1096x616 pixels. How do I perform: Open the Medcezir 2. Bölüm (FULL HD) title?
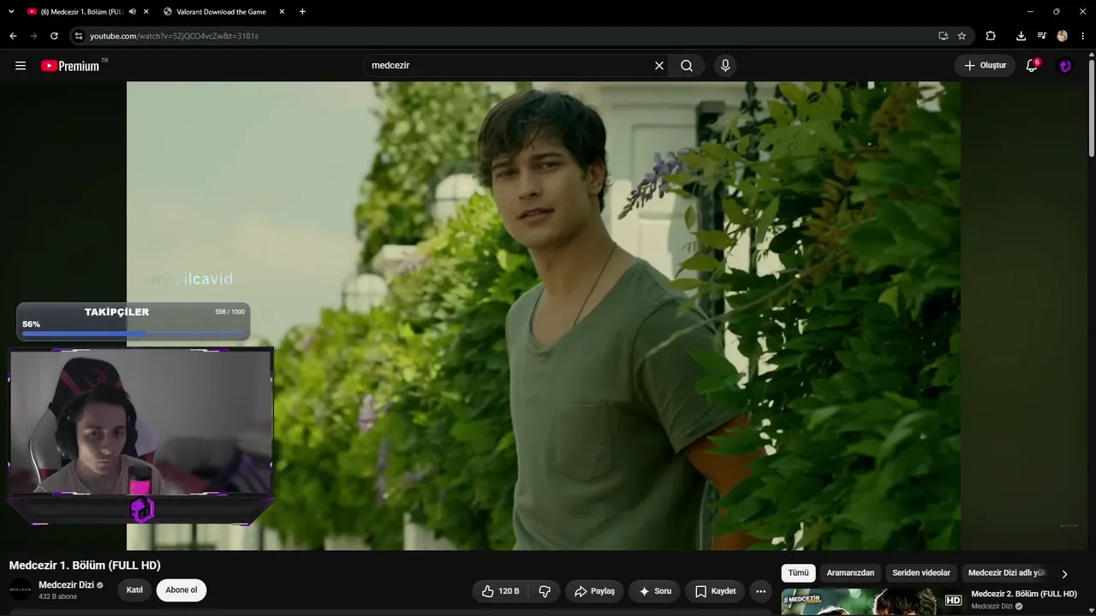point(1024,594)
